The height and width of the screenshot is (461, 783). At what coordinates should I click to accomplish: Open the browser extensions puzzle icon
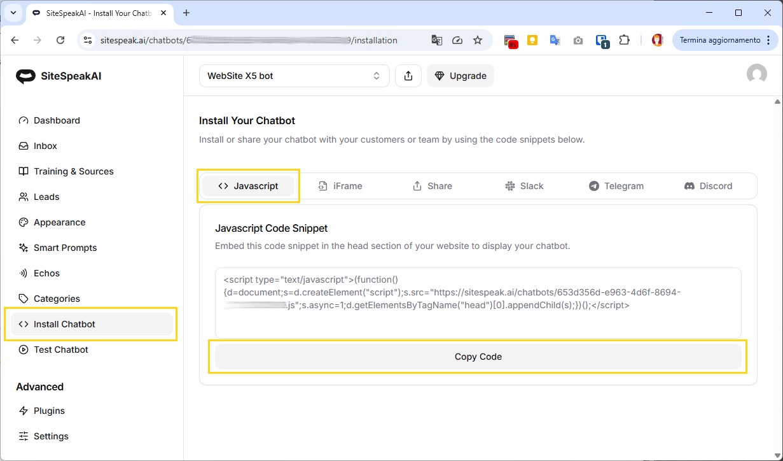click(x=625, y=40)
